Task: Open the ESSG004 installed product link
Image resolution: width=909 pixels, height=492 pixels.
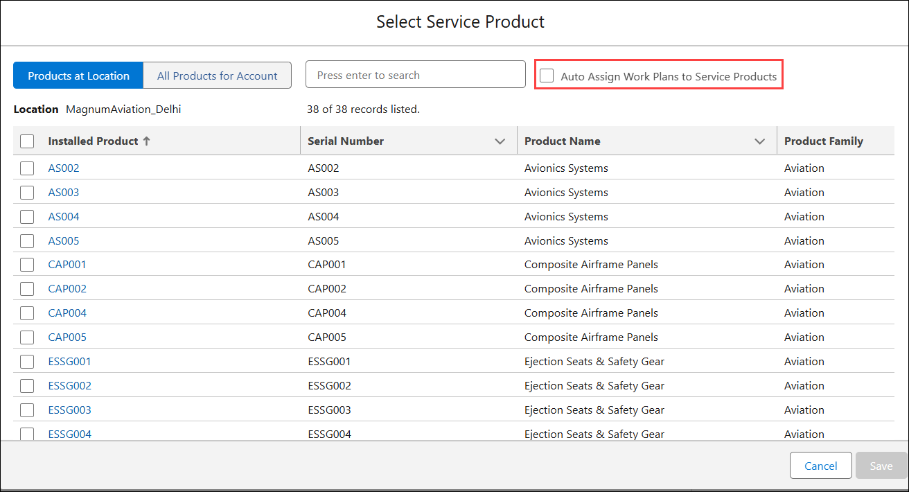Action: (69, 434)
